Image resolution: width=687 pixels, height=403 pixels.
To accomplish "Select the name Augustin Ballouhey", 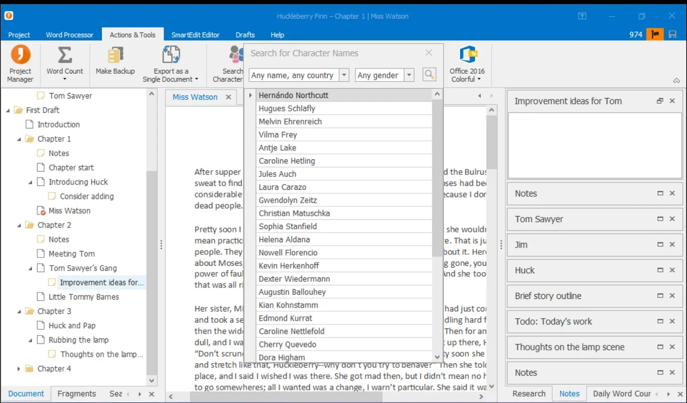I will tap(344, 292).
